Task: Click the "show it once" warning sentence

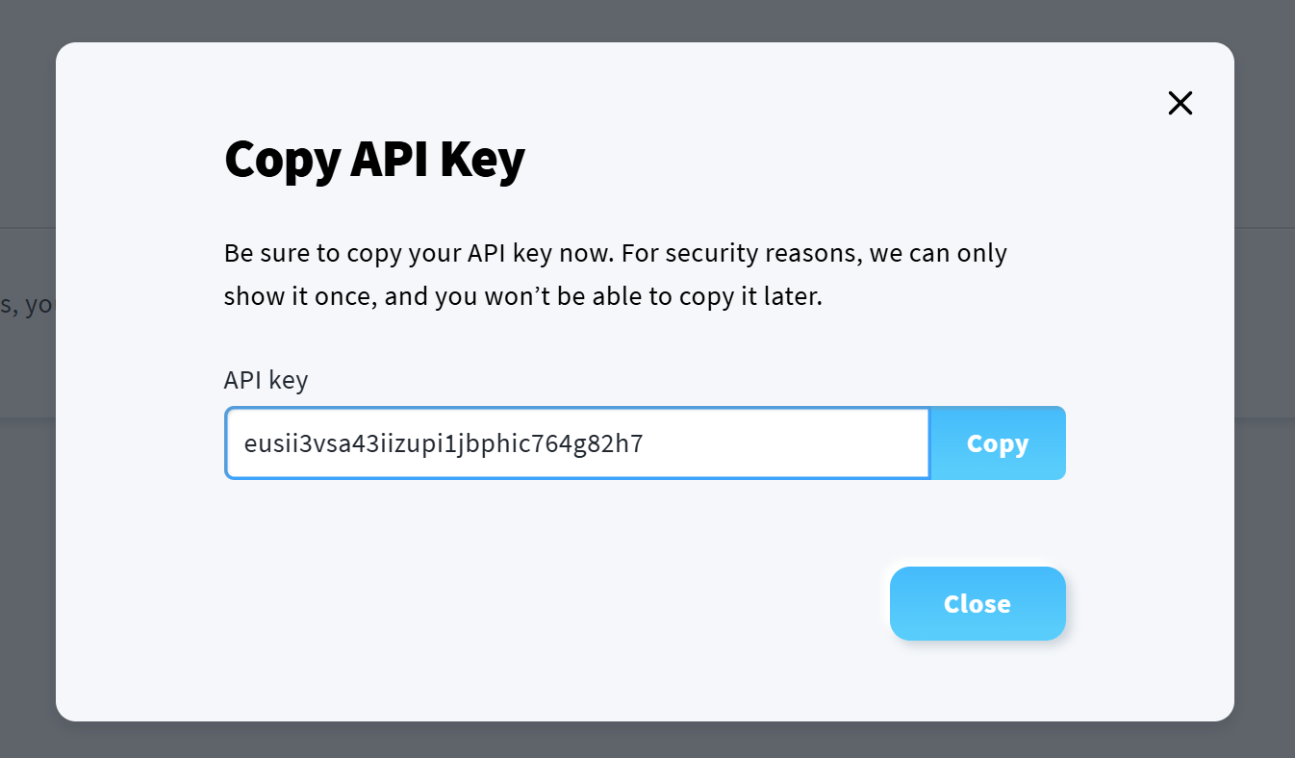Action: tap(523, 296)
